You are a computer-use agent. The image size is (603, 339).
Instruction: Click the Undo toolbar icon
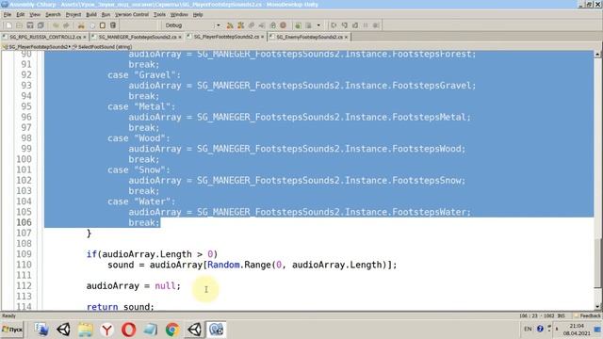[x=56, y=25]
